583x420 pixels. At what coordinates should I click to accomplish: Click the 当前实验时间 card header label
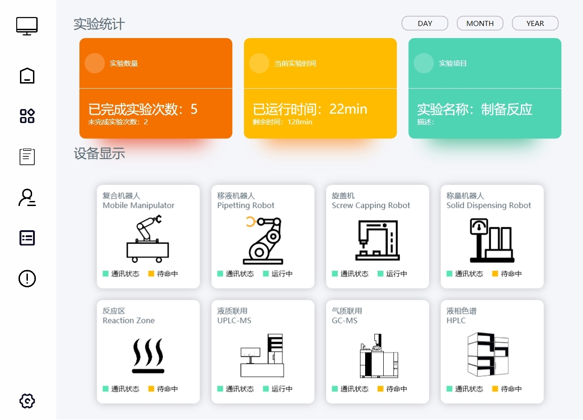(295, 63)
